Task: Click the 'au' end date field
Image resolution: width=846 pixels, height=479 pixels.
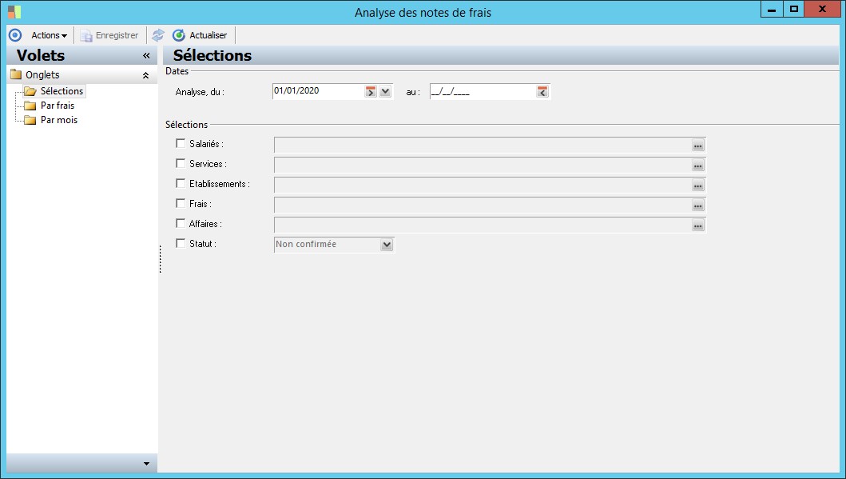Action: 483,92
